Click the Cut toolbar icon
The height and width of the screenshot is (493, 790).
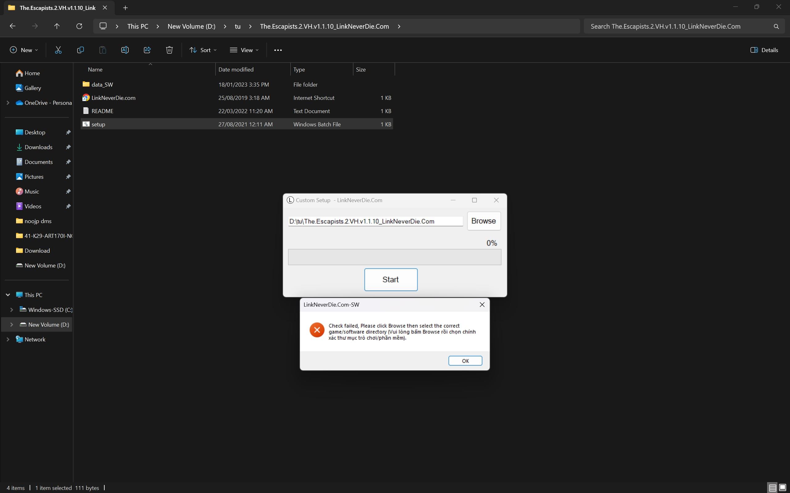[x=58, y=50]
